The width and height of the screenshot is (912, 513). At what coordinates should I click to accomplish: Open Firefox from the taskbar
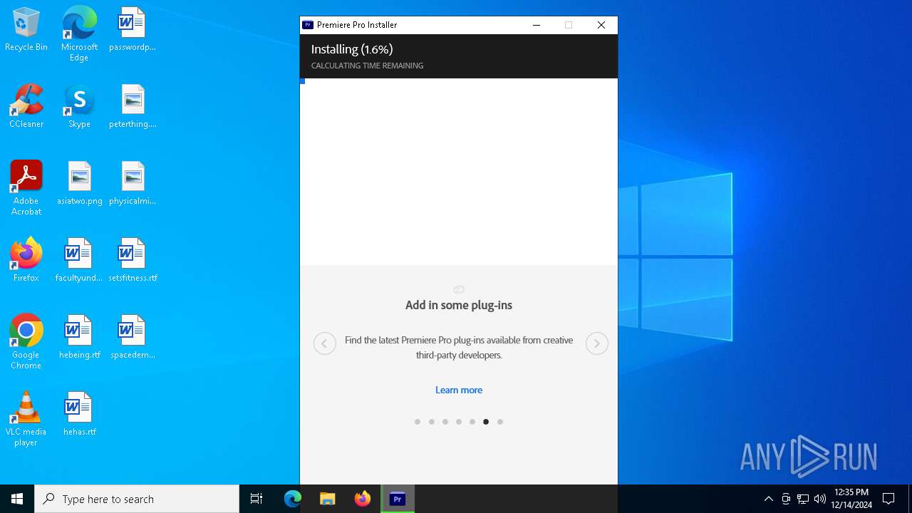(363, 499)
